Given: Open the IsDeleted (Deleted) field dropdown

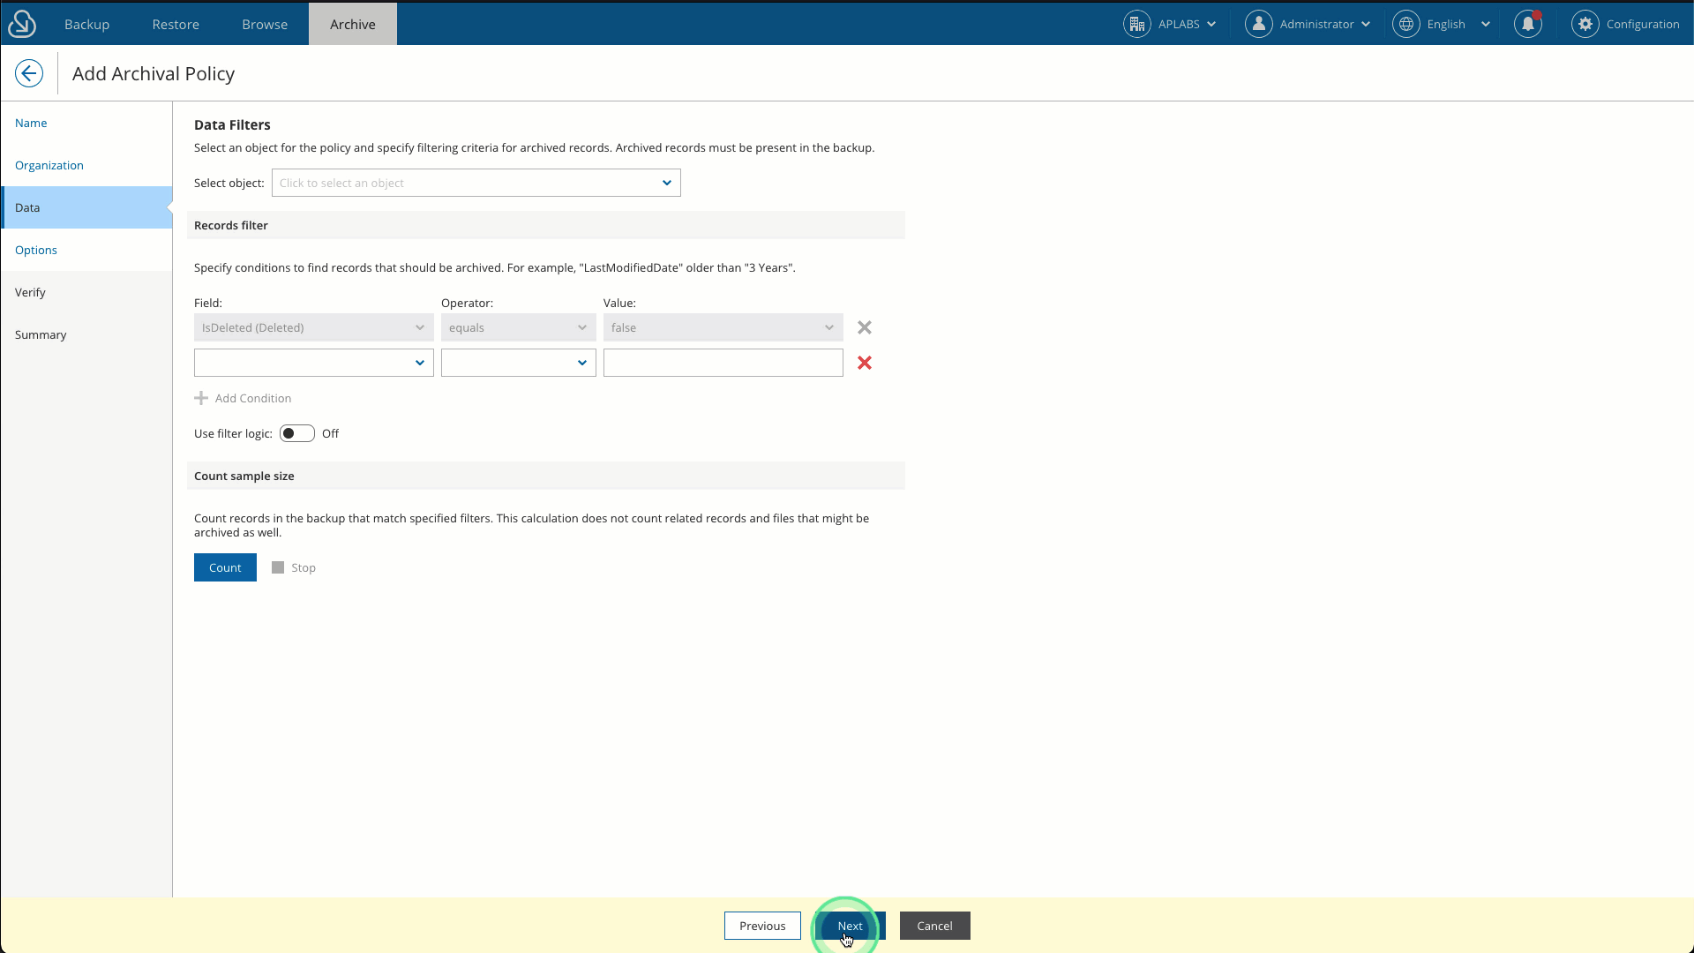Looking at the screenshot, I should pos(314,327).
